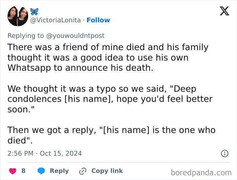This screenshot has height=180, width=237.
Task: Open VictoriaLonita's profile picture
Action: [18, 16]
